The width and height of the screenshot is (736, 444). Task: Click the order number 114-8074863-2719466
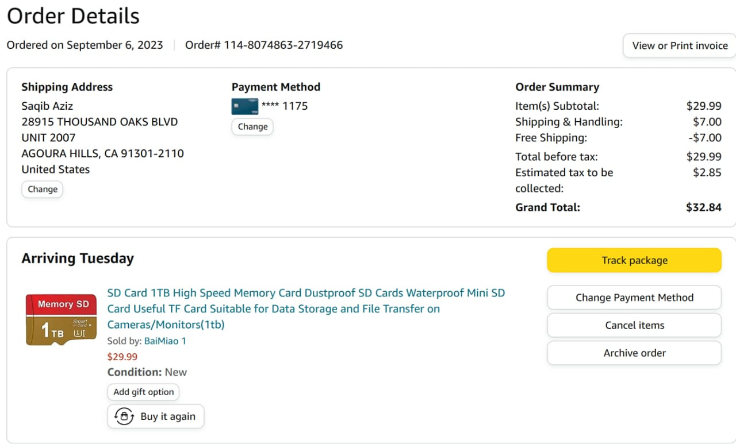(x=283, y=45)
